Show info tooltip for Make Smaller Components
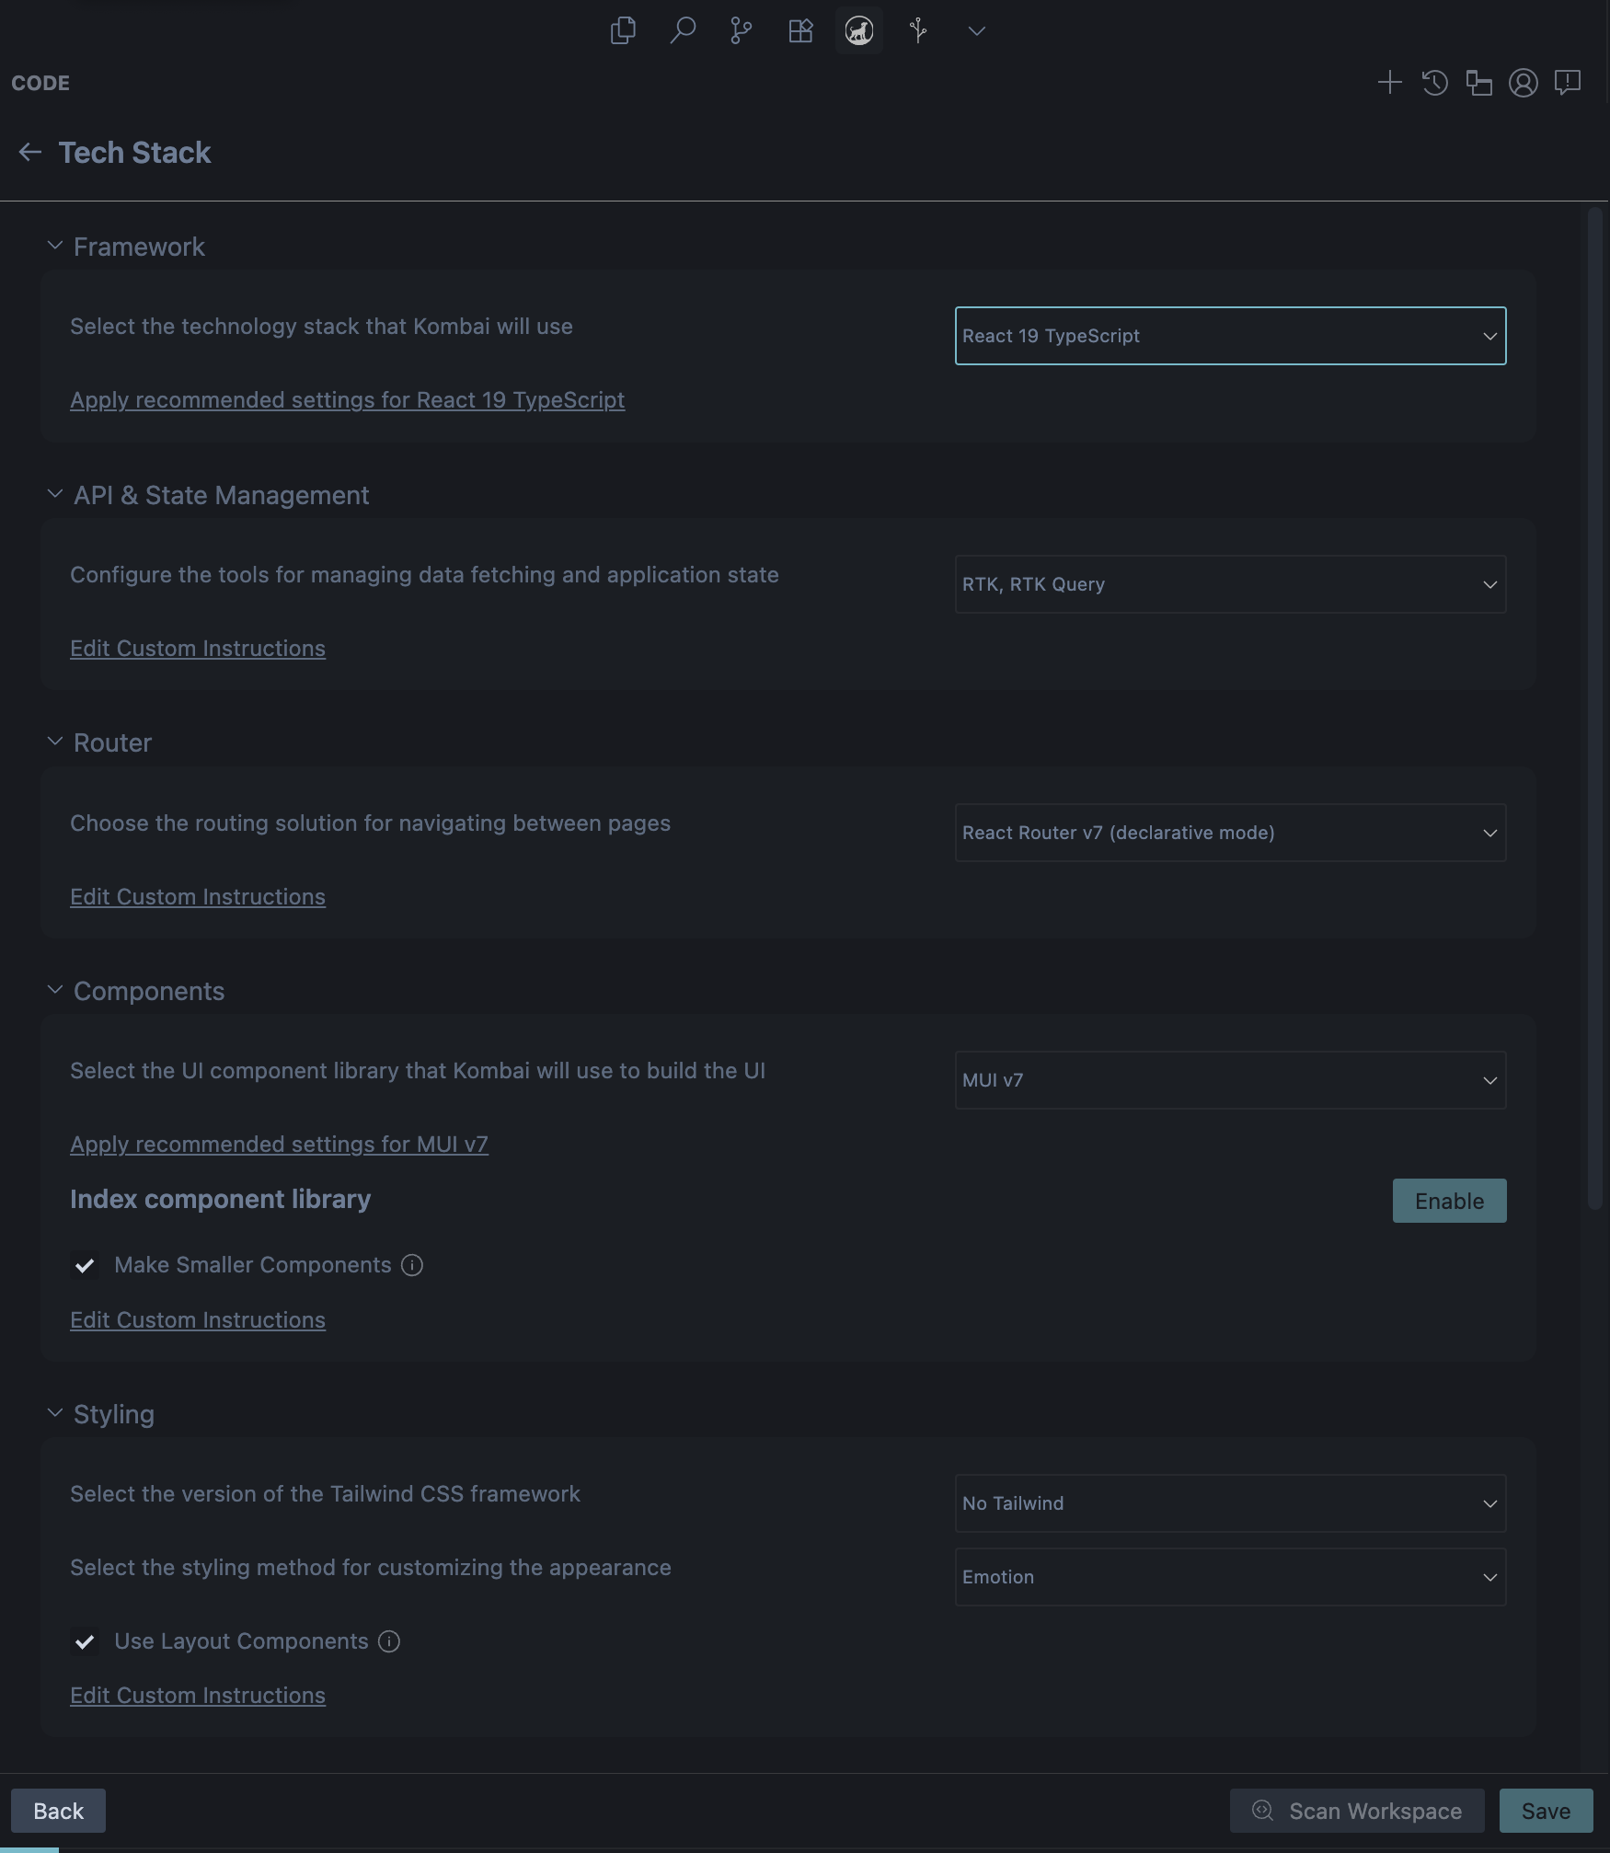The width and height of the screenshot is (1610, 1853). tap(412, 1265)
